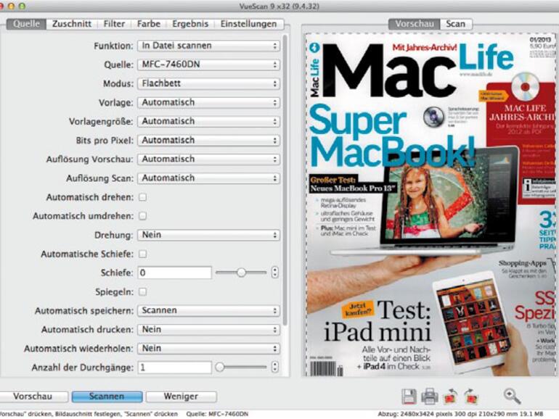Expand the Modus dropdown set to Flachbett
Screen dimensions: 559x419
208,83
